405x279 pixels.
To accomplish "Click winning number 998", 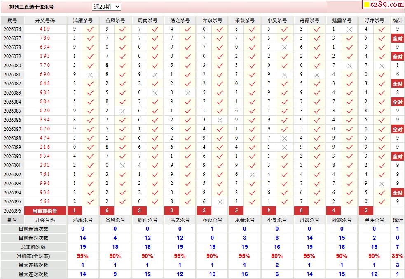I will point(45,183).
